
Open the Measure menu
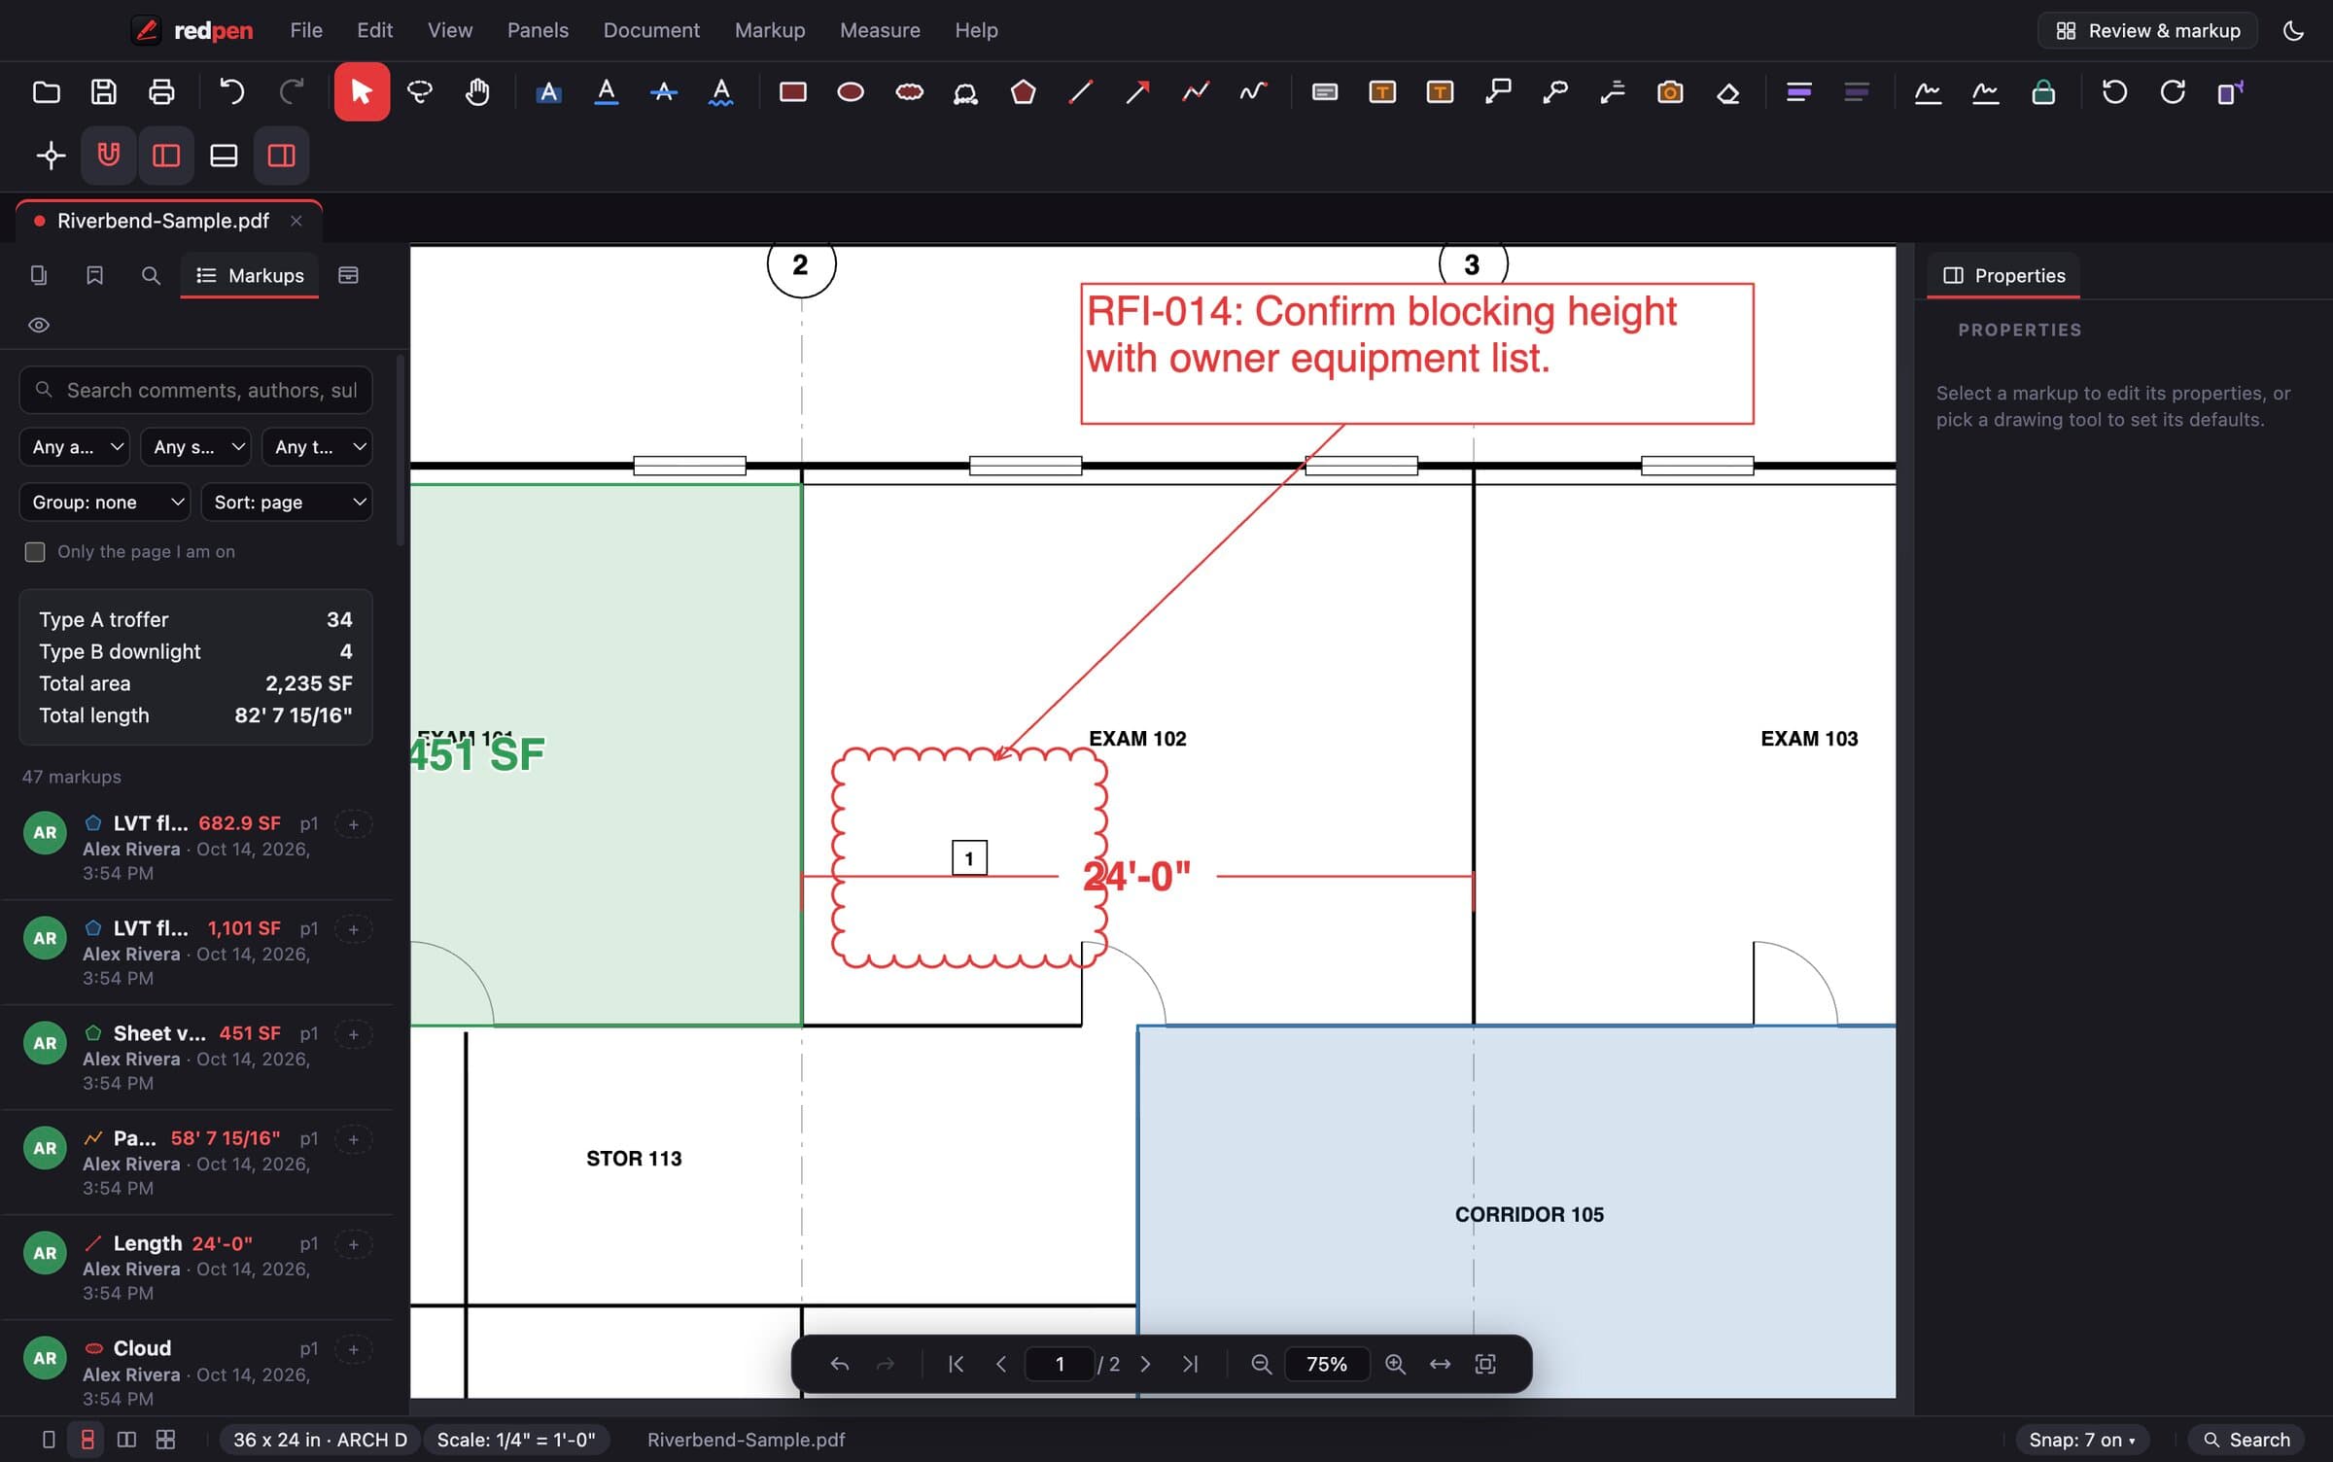pyautogui.click(x=880, y=31)
